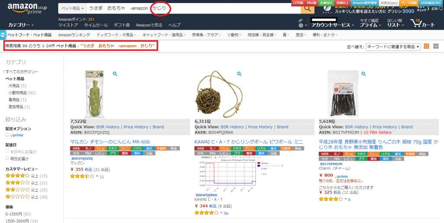Click magnifier icon on apple sticks image

(x=364, y=74)
